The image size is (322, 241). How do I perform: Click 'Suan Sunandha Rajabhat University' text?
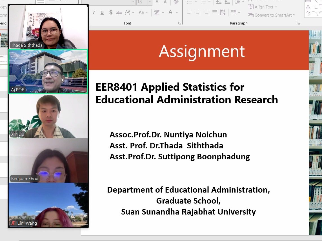coord(188,212)
